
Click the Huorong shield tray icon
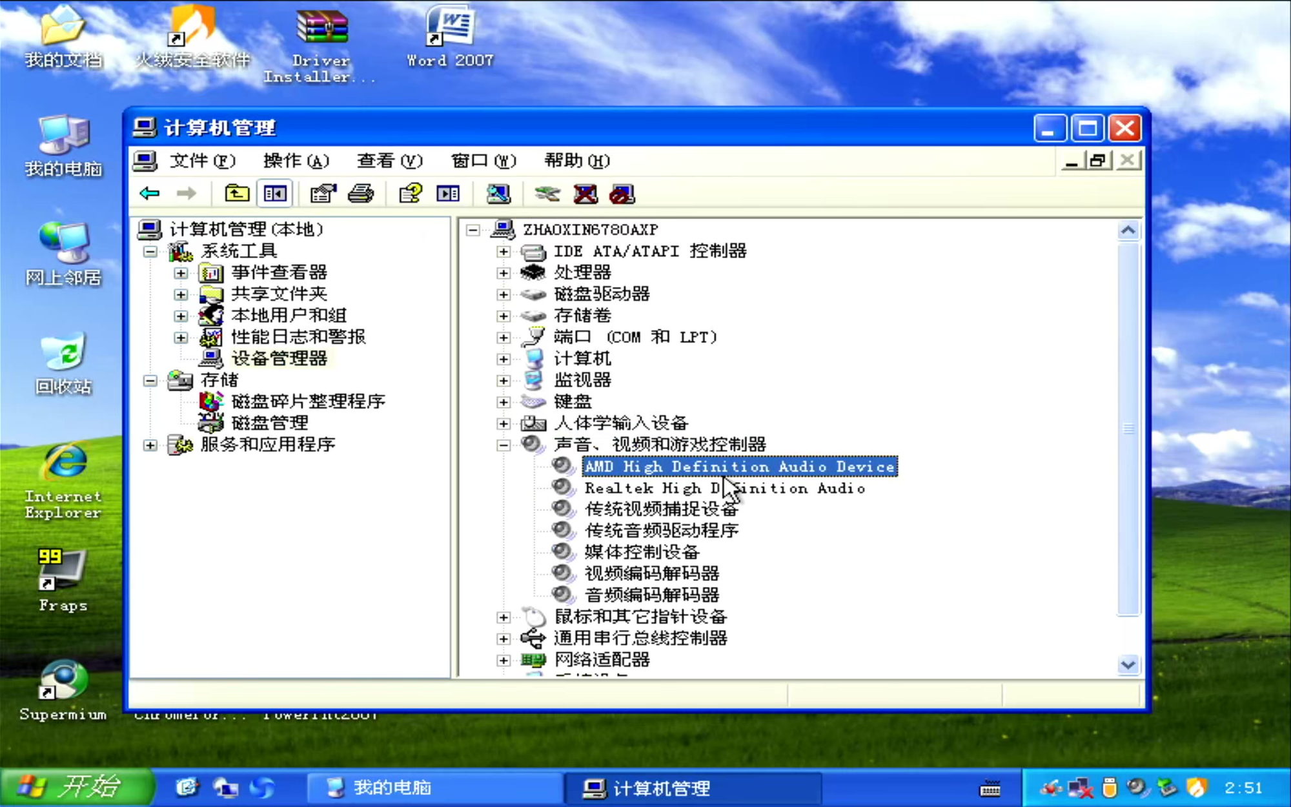point(1196,787)
